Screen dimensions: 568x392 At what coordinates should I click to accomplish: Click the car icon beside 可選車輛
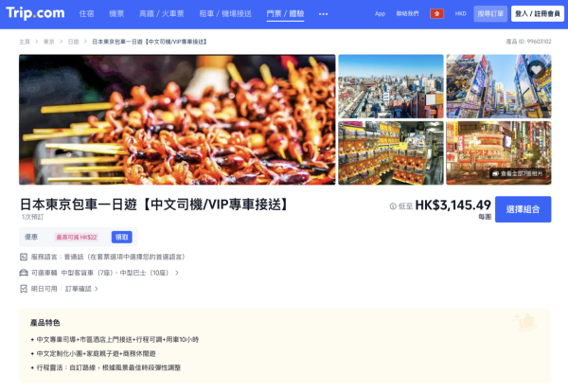24,273
